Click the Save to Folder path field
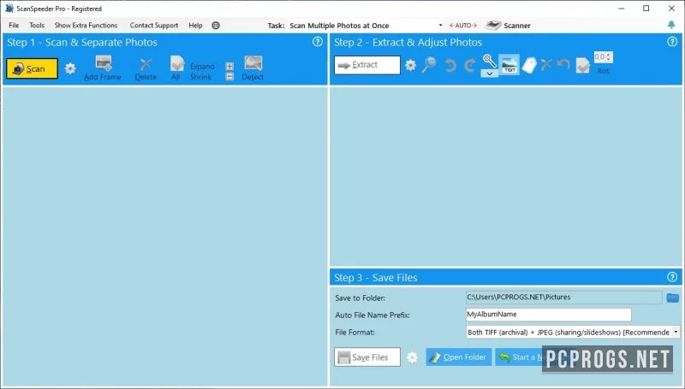Image resolution: width=685 pixels, height=389 pixels. coord(564,297)
